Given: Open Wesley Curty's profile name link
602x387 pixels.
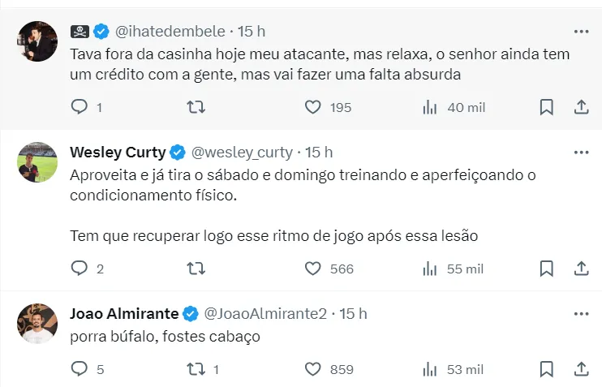Looking at the screenshot, I should click(x=118, y=152).
